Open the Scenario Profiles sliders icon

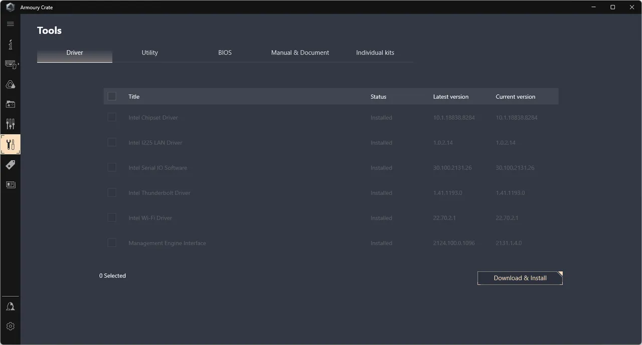coord(10,124)
